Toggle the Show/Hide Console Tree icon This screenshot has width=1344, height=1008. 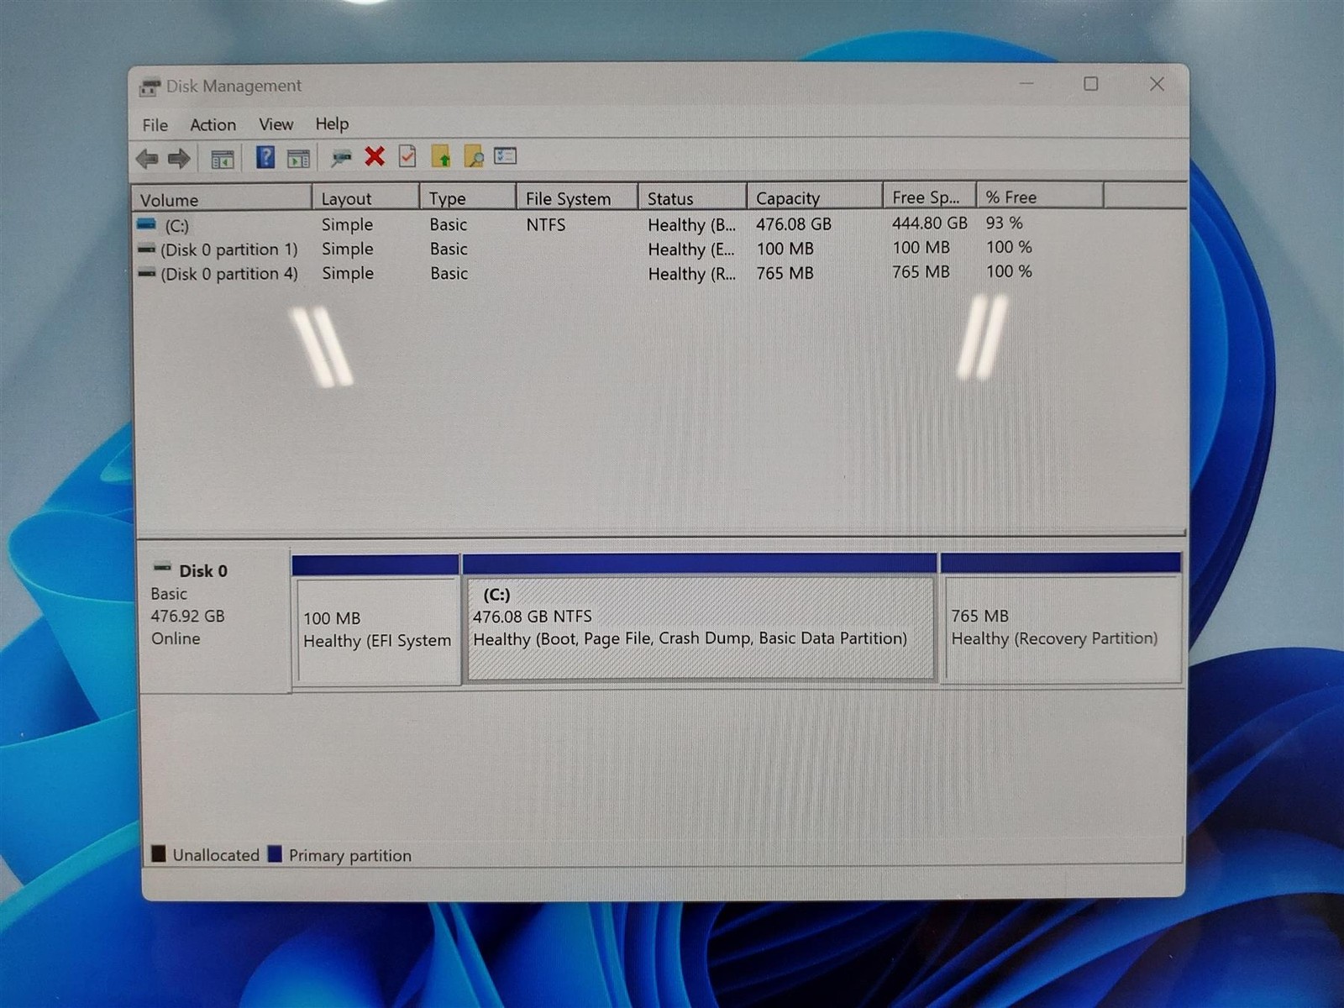[222, 158]
